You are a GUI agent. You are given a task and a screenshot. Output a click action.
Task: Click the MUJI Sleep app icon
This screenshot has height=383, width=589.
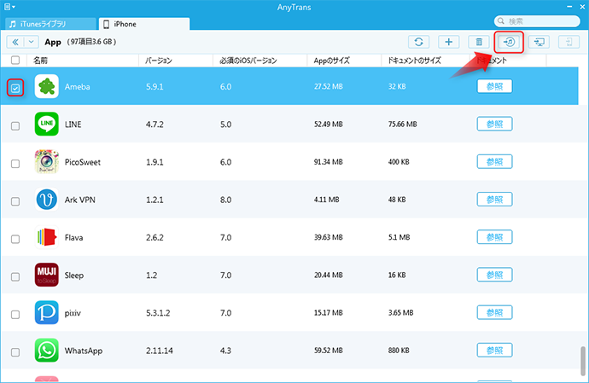[x=47, y=275]
